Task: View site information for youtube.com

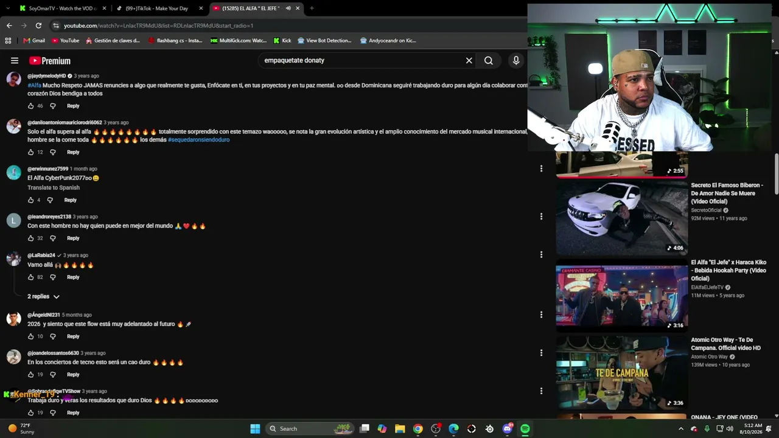Action: click(x=56, y=26)
